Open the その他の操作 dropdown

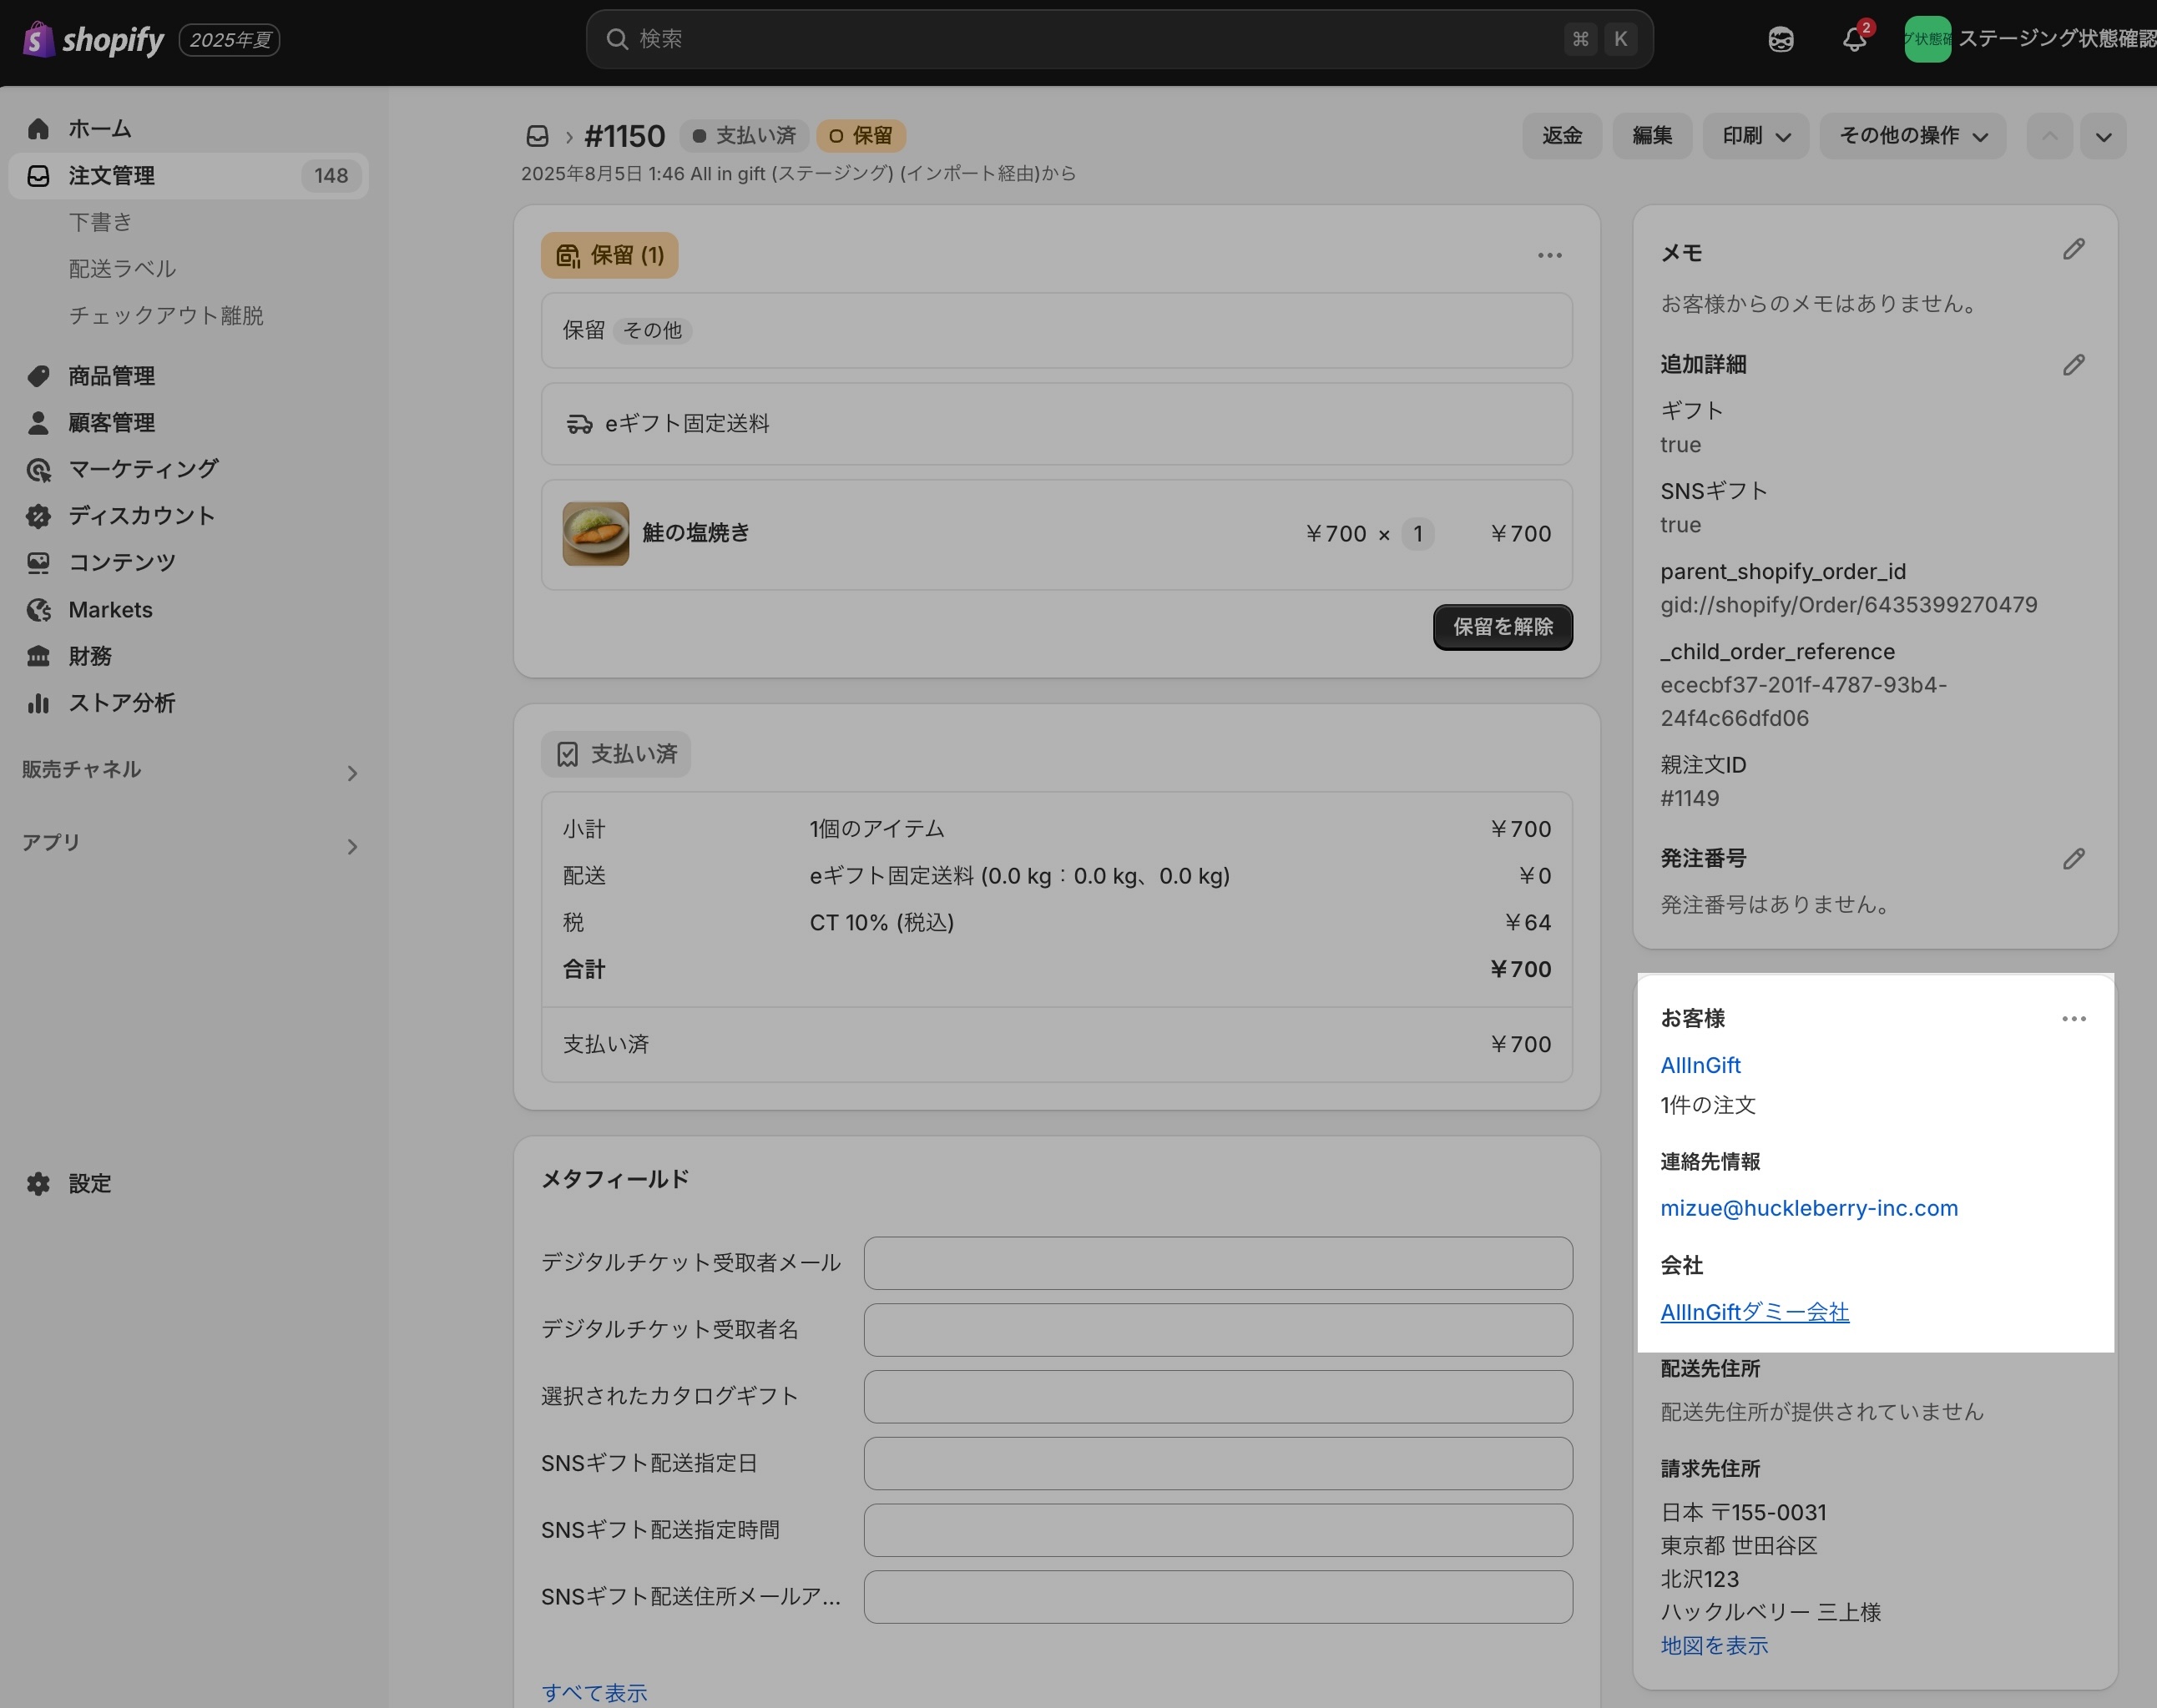(1912, 136)
